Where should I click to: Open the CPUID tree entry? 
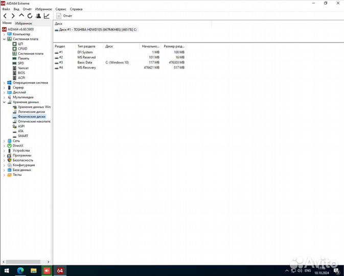[x=22, y=49]
